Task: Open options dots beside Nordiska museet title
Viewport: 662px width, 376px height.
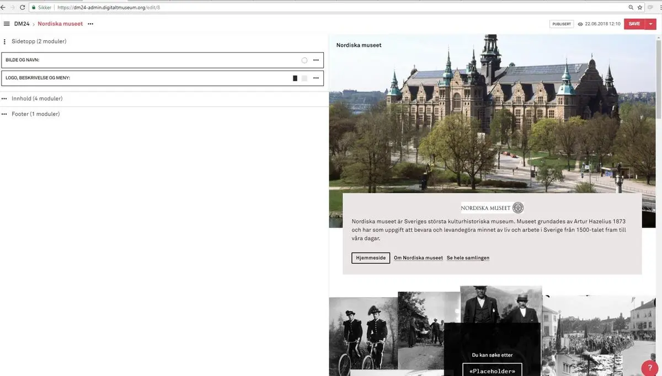Action: coord(90,24)
